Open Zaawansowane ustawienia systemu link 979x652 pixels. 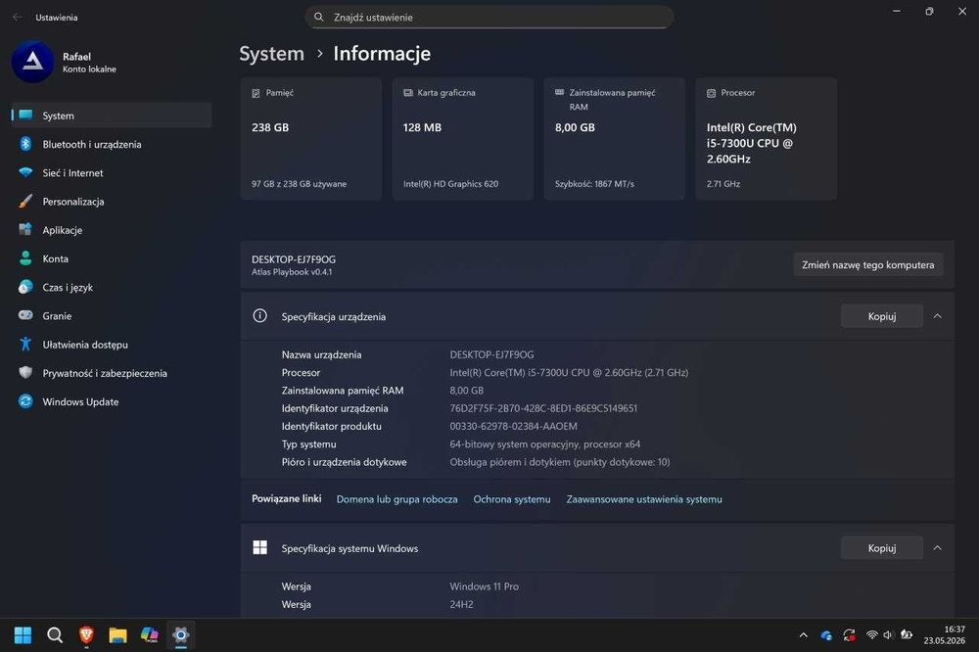pos(644,499)
